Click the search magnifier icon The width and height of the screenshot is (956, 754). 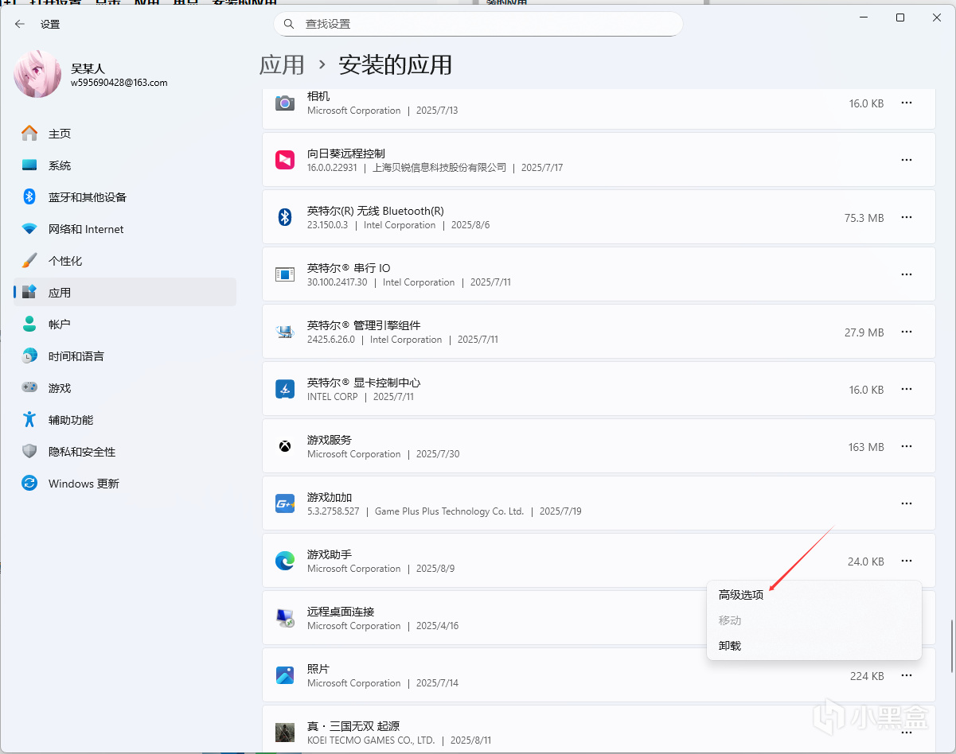point(287,24)
